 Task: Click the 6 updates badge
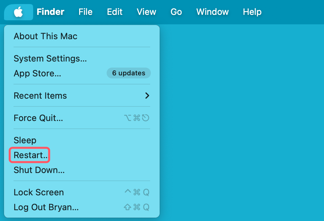129,73
